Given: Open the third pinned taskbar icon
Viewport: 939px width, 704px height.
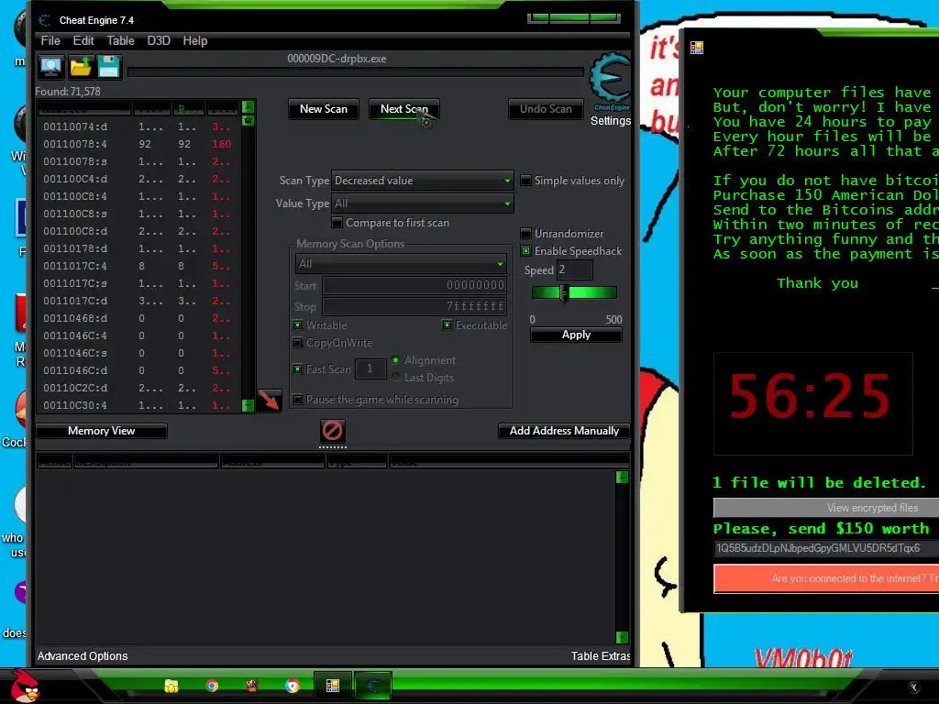Looking at the screenshot, I should tap(251, 686).
